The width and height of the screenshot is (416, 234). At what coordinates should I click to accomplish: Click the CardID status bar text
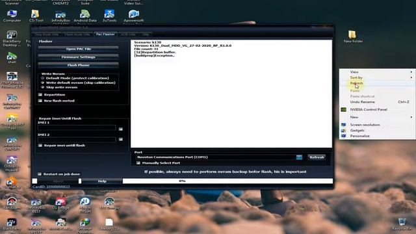click(x=51, y=187)
